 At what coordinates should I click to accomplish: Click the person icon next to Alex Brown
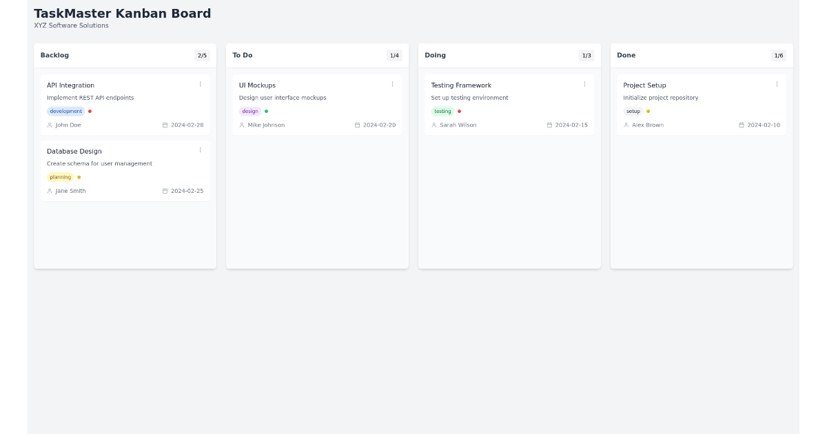coord(625,125)
